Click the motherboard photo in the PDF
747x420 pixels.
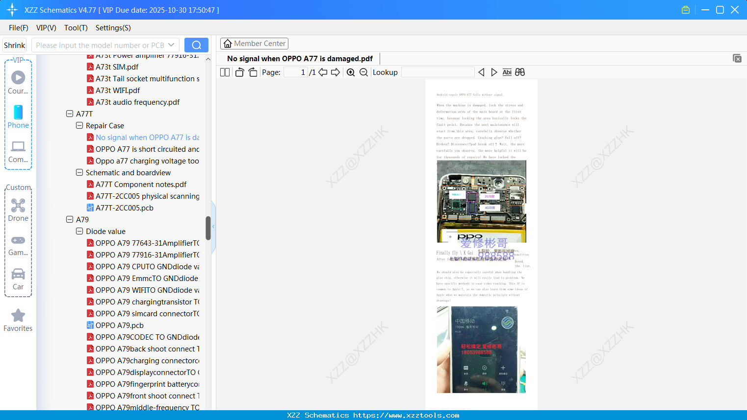481,201
